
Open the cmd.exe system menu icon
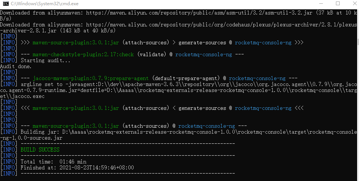pyautogui.click(x=5, y=4)
